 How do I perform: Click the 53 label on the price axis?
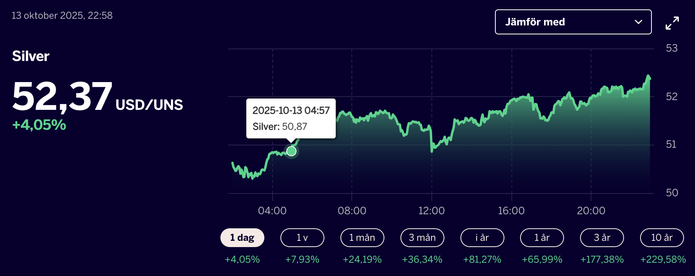[x=671, y=48]
